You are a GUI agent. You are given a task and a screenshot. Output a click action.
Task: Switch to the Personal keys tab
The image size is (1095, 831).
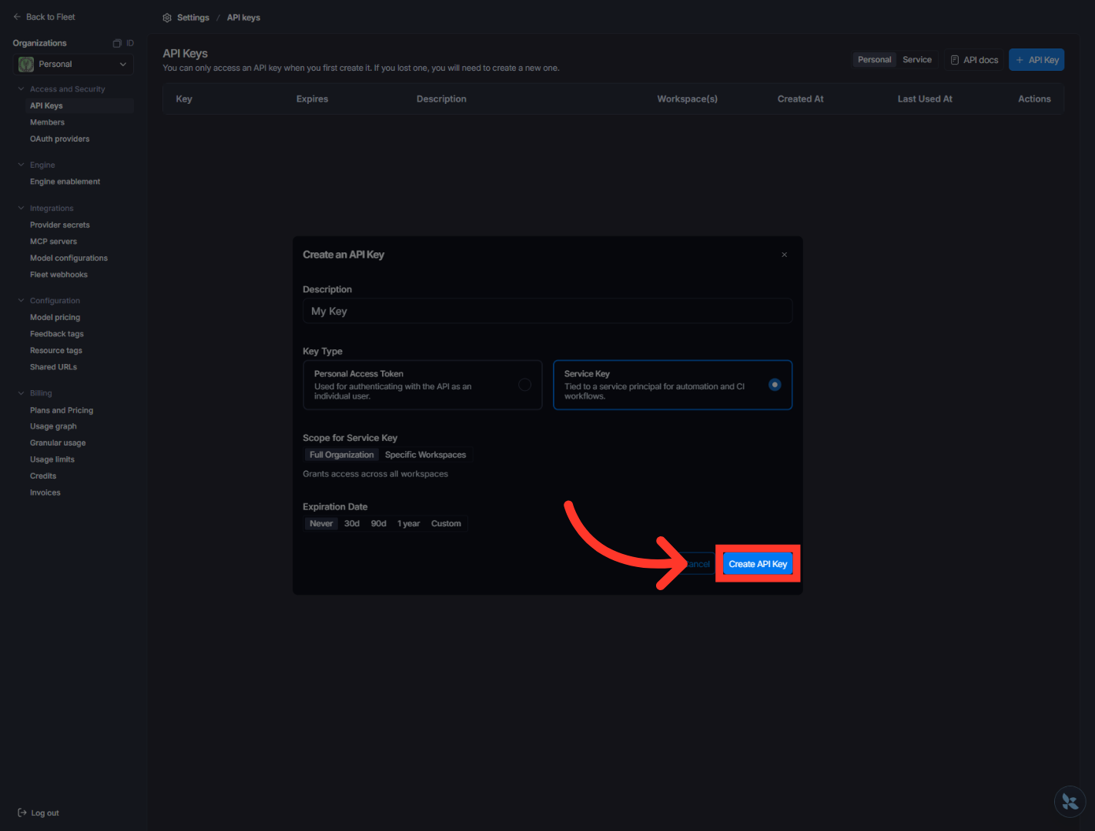pos(875,60)
